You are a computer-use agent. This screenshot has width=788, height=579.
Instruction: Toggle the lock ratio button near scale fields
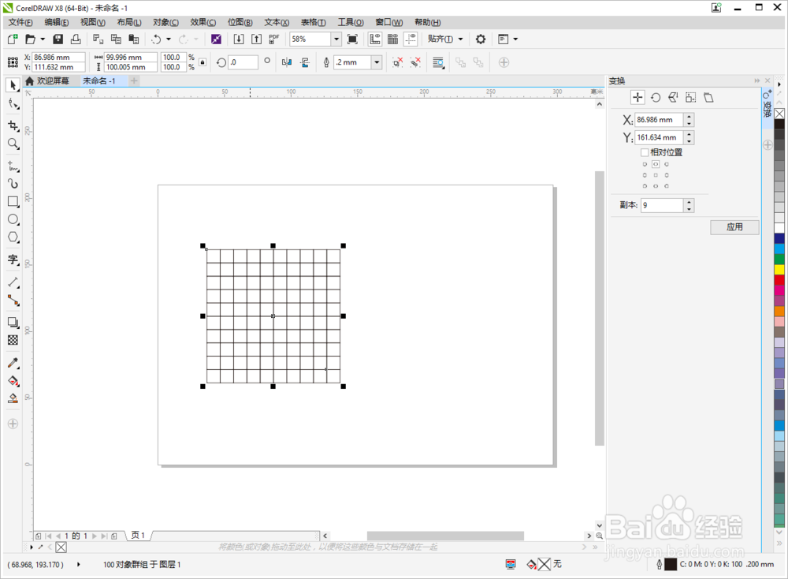click(x=203, y=61)
